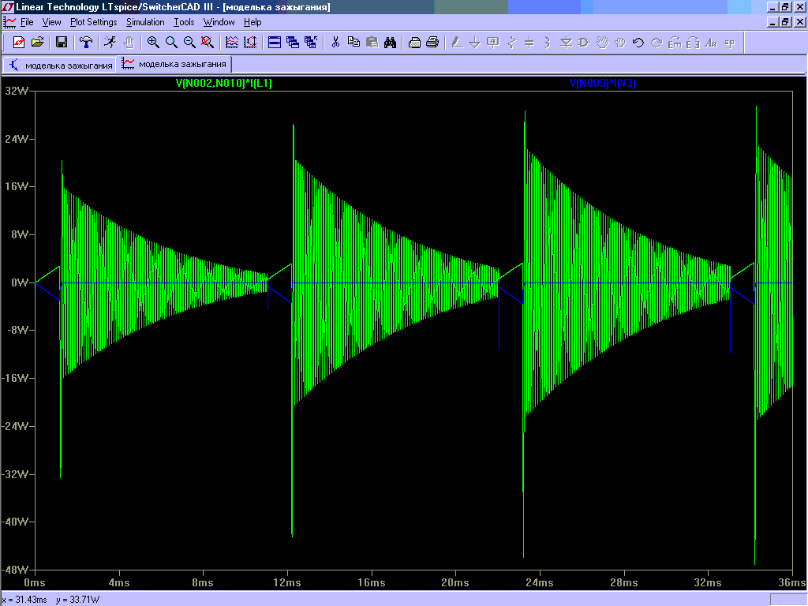Open the Plot Settings menu
808x606 pixels.
93,22
